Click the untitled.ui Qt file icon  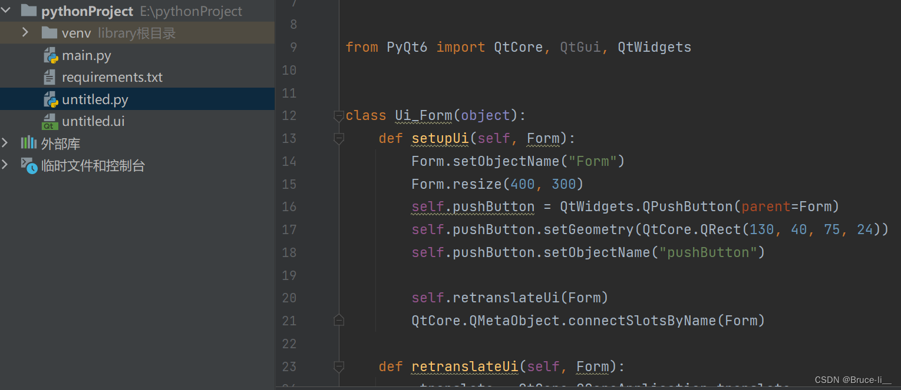click(x=50, y=122)
